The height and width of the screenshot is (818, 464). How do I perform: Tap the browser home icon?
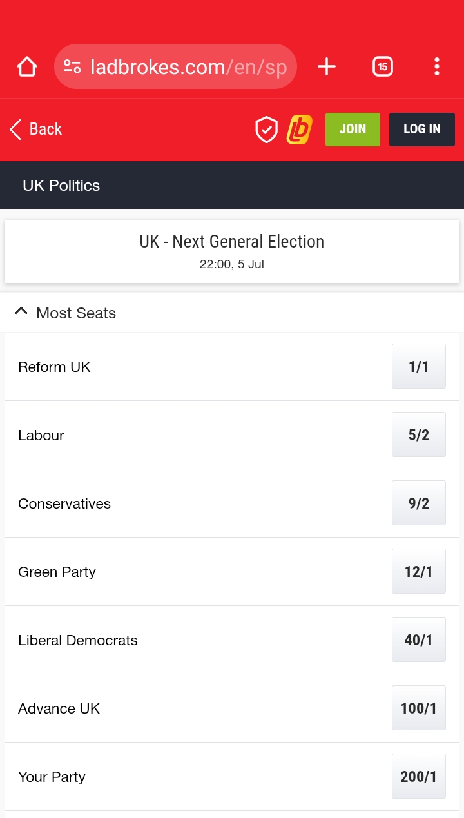coord(27,66)
